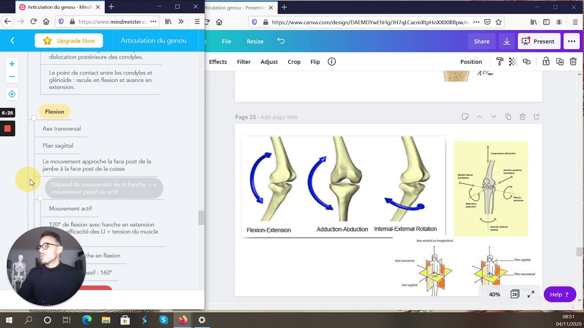
Task: Stop the screen recording red button
Action: (7, 128)
